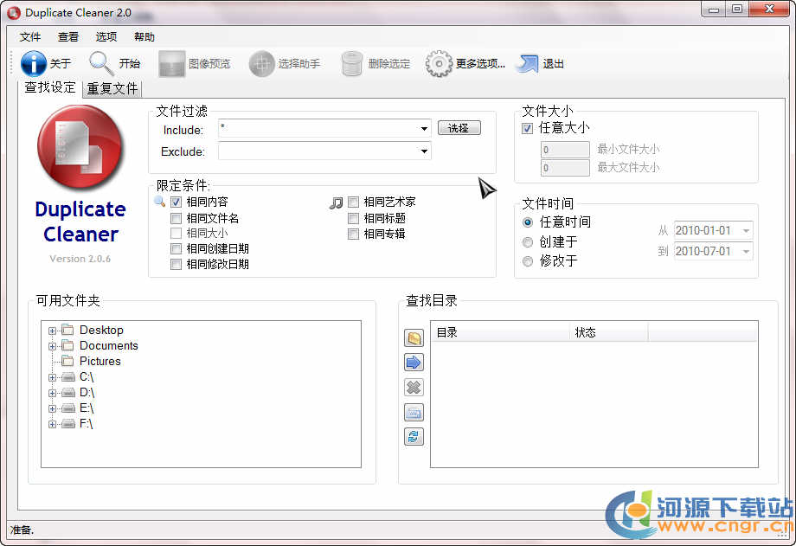The height and width of the screenshot is (546, 796).
Task: Add a folder to search list via folder icon
Action: pyautogui.click(x=414, y=337)
